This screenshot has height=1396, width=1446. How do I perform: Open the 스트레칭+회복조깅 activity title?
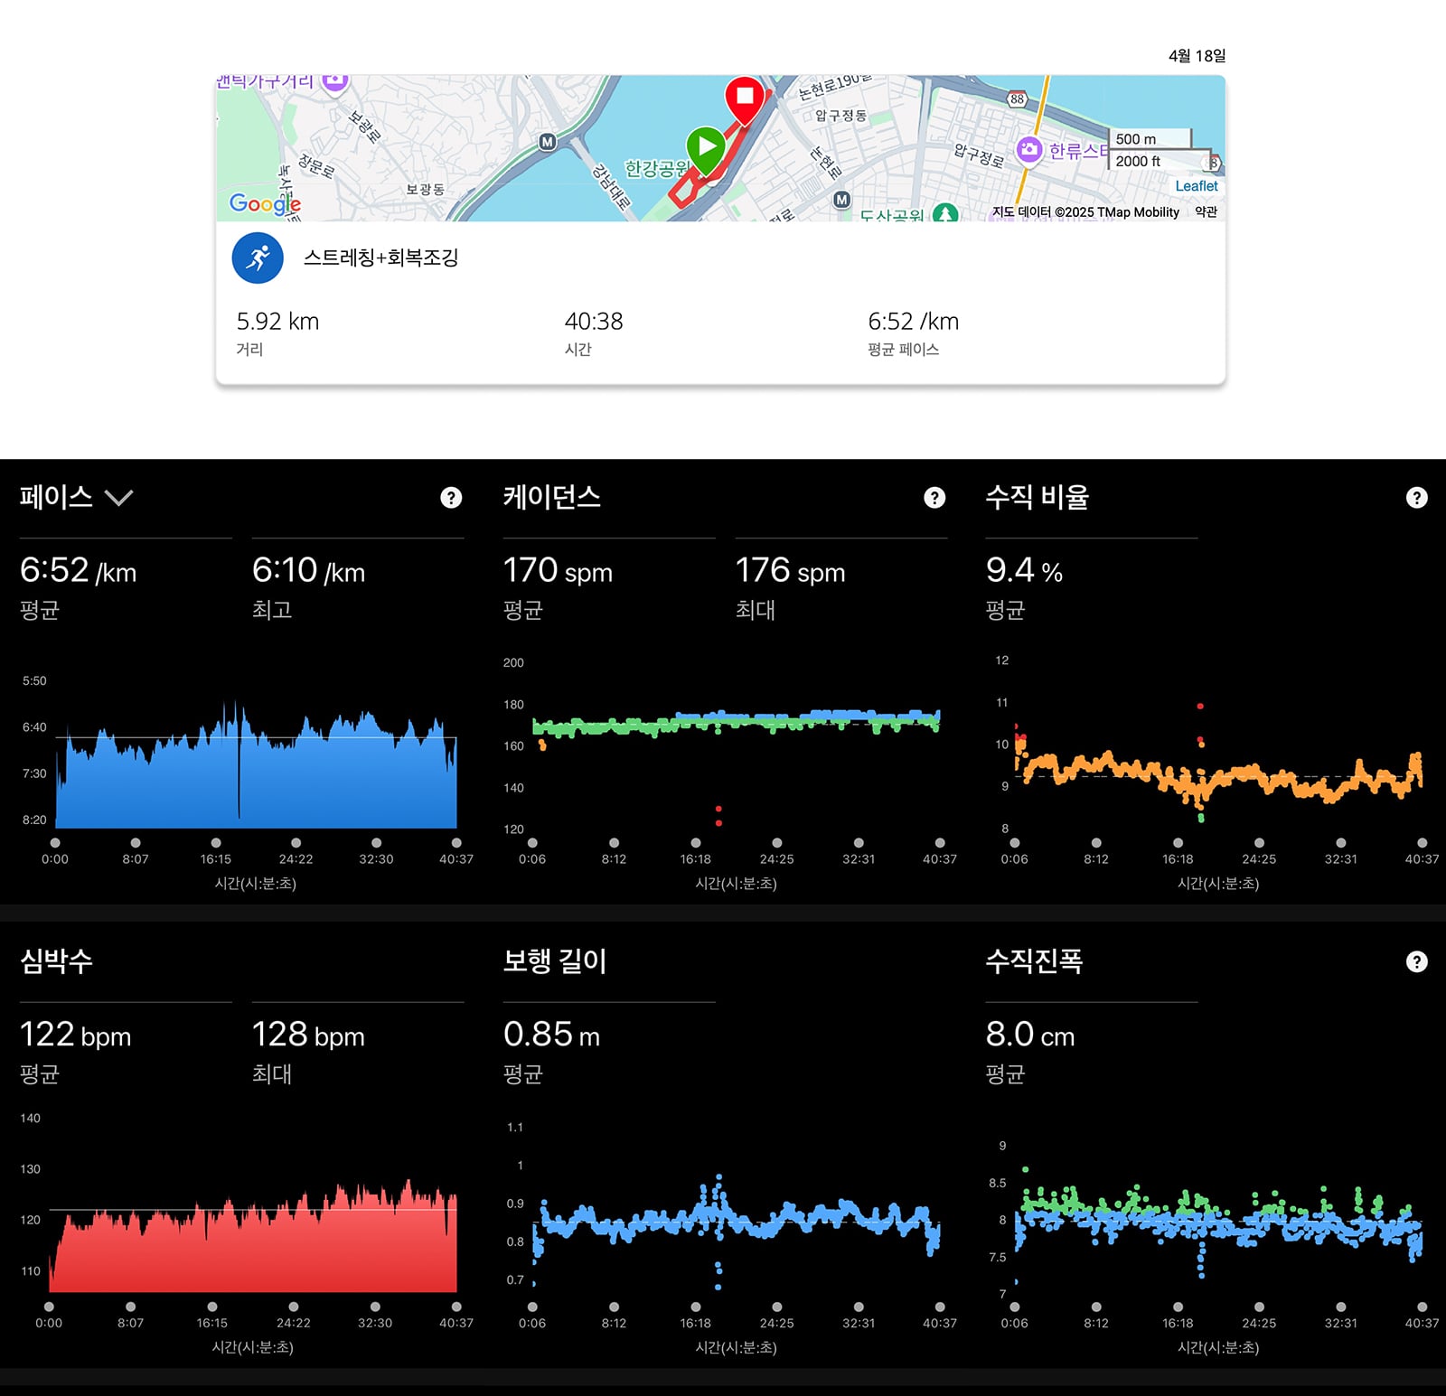click(380, 258)
